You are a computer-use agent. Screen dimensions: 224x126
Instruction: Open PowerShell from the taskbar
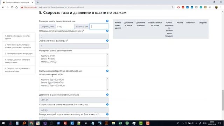(x=58, y=123)
